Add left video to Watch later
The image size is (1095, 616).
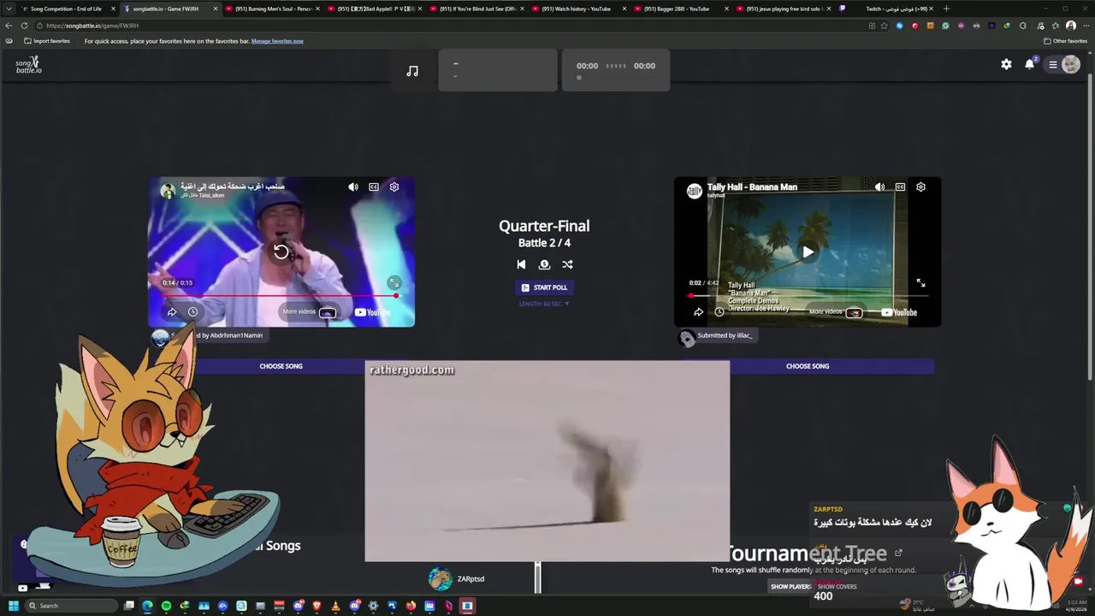pos(192,312)
